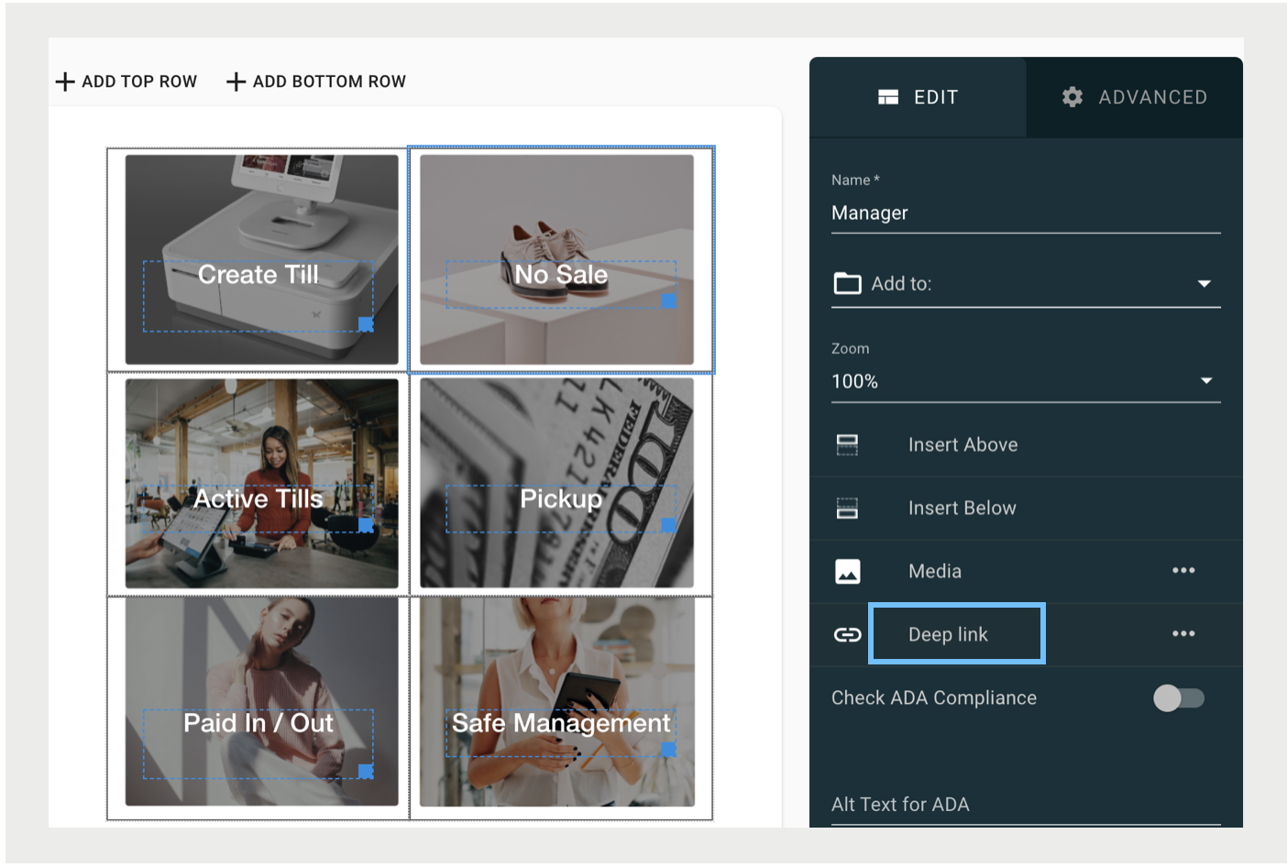Click the Media image icon

[x=848, y=571]
